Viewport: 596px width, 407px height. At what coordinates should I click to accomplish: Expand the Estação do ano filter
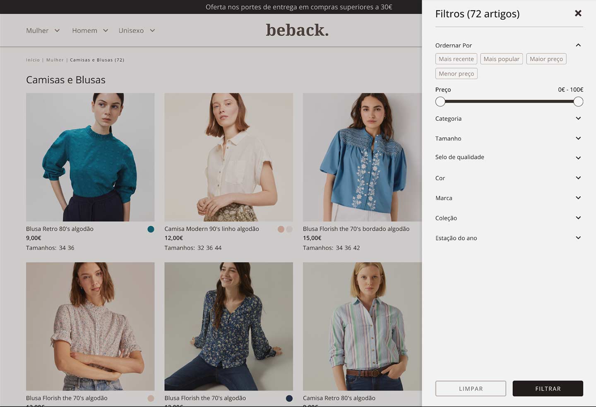coord(578,238)
